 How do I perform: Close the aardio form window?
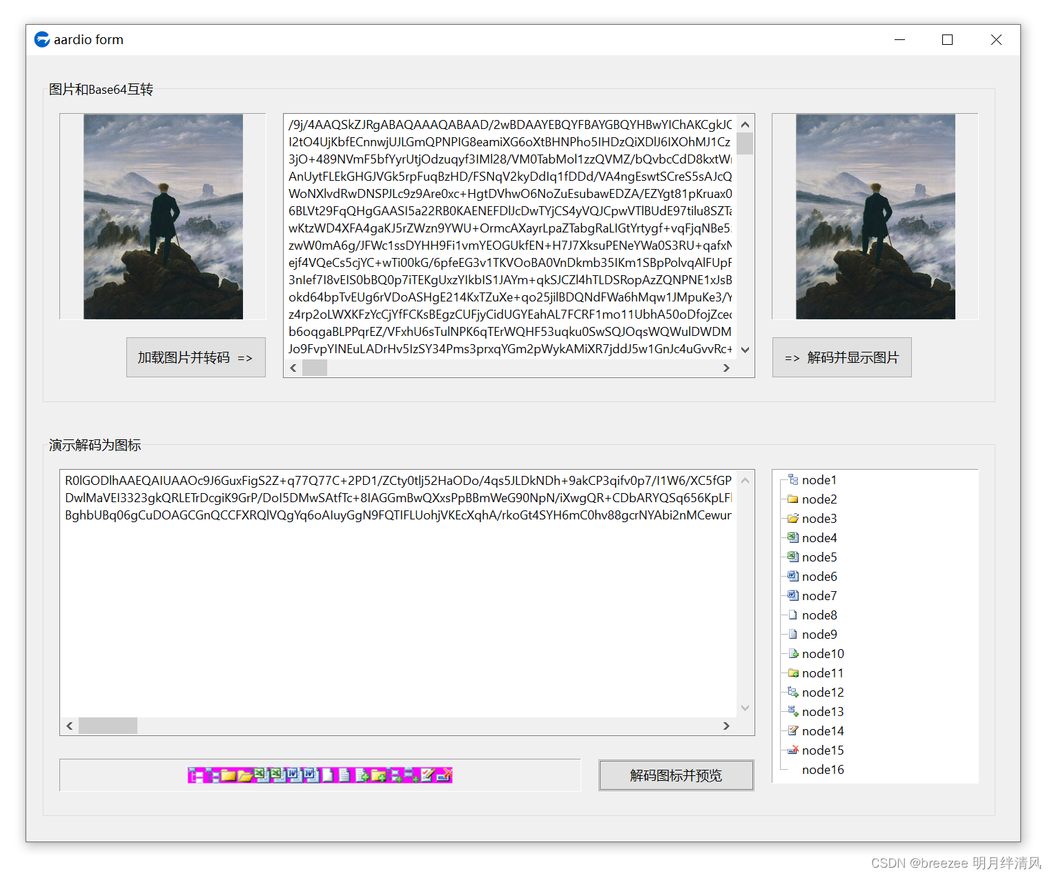click(x=996, y=39)
